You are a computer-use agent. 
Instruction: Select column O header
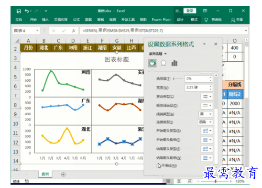[234, 41]
